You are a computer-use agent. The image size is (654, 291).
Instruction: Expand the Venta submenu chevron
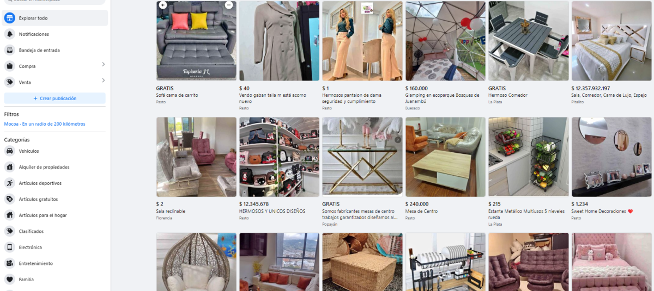tap(103, 81)
